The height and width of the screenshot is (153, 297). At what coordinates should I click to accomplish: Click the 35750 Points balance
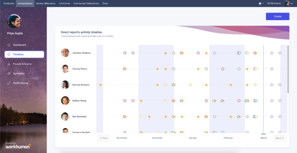coord(273,3)
